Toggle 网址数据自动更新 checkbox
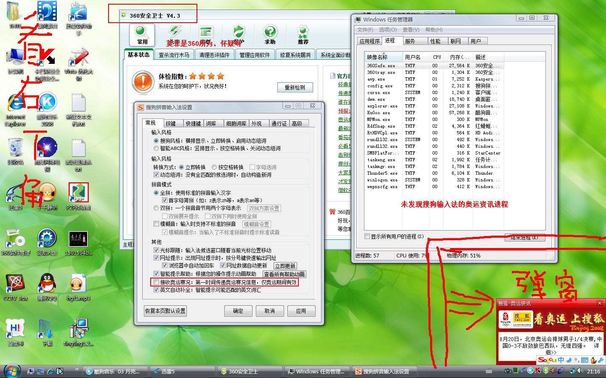This screenshot has width=606, height=378. pos(223,265)
